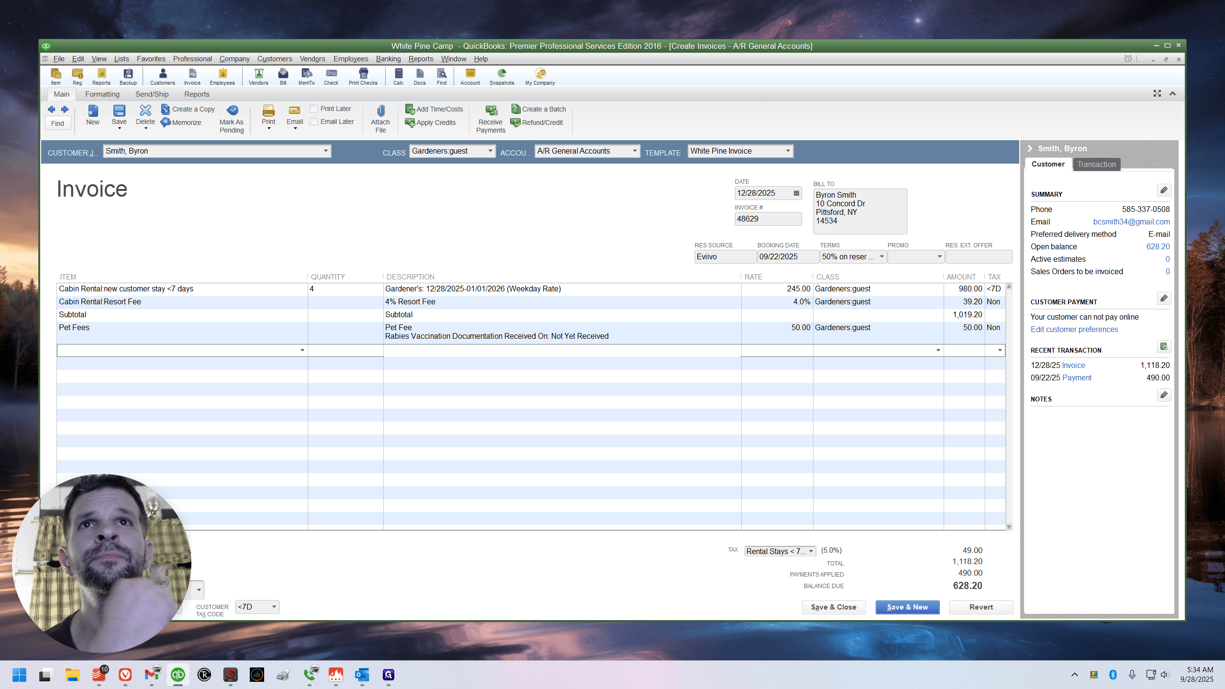Mark invoice As Pending
The image size is (1225, 689).
pos(232,119)
